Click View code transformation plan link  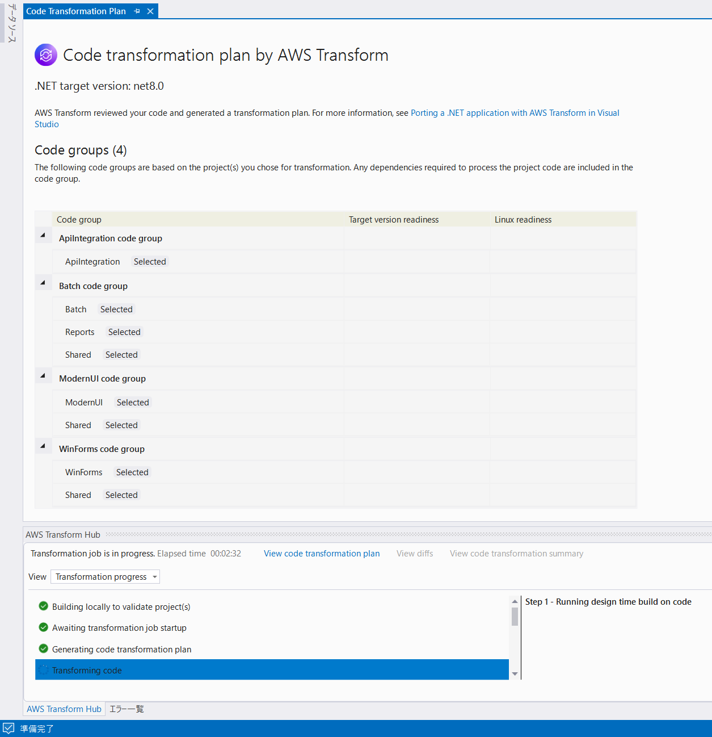322,554
